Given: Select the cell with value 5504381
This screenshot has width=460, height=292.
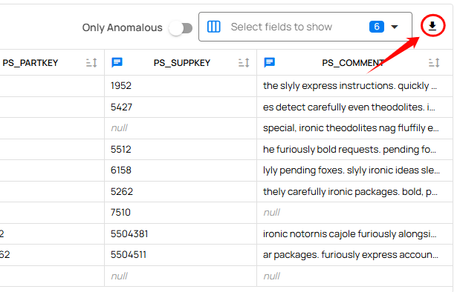Looking at the screenshot, I should [181, 233].
